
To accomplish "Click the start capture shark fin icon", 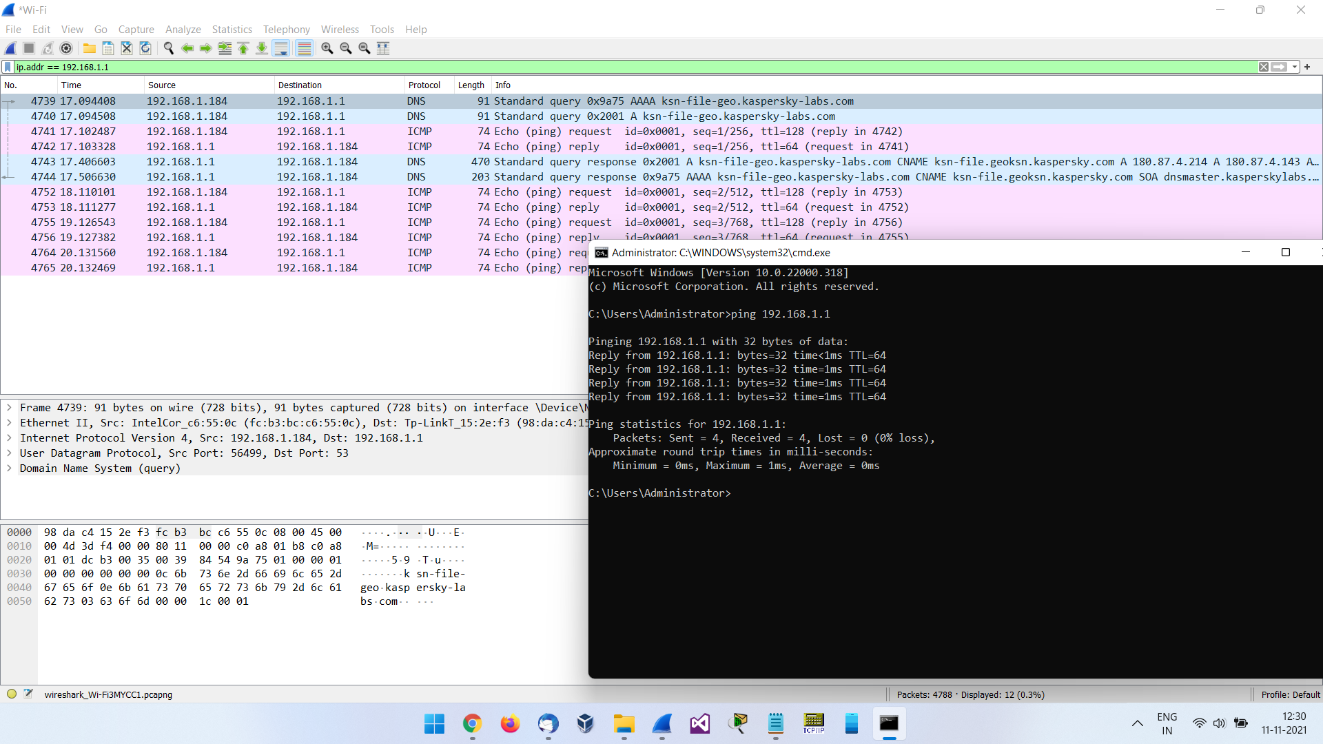I will [x=10, y=48].
